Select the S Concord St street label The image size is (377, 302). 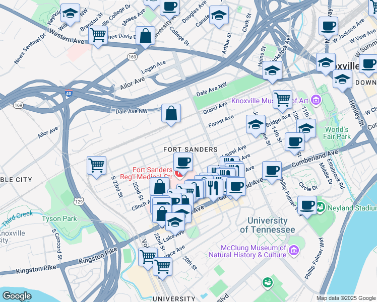click(57, 244)
